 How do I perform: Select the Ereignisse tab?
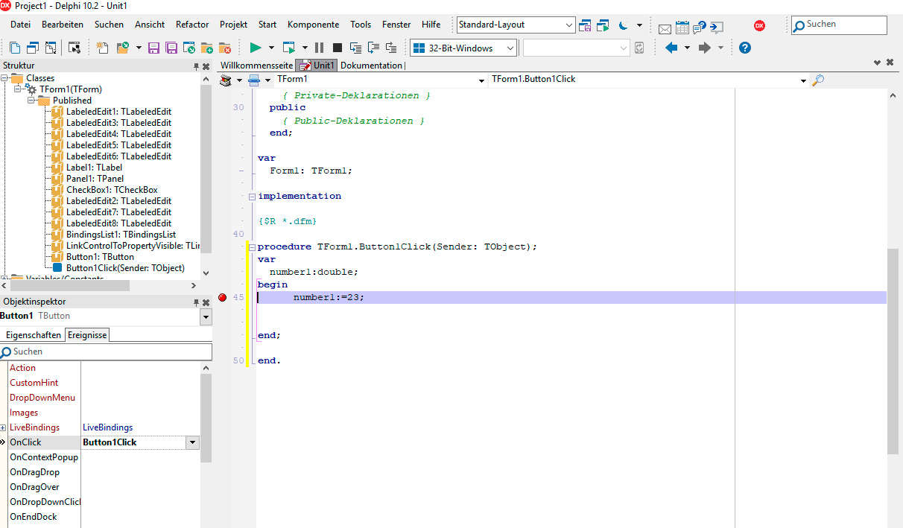88,335
